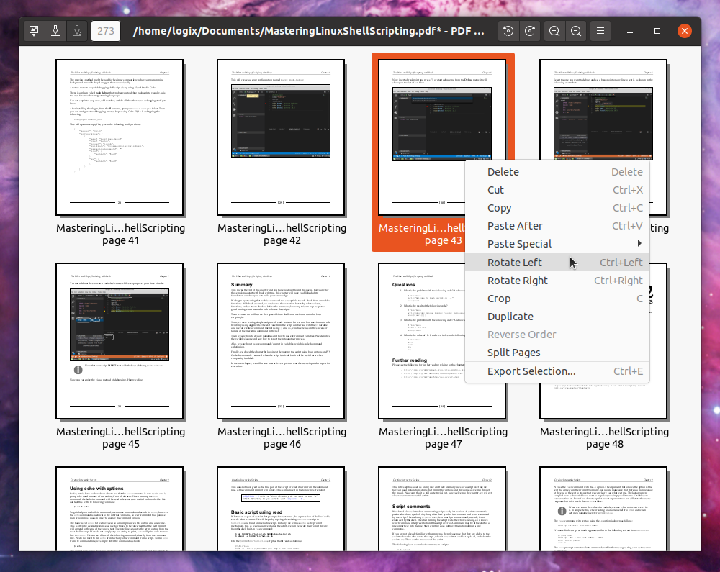Open the hamburger application menu
720x572 pixels.
(x=600, y=30)
